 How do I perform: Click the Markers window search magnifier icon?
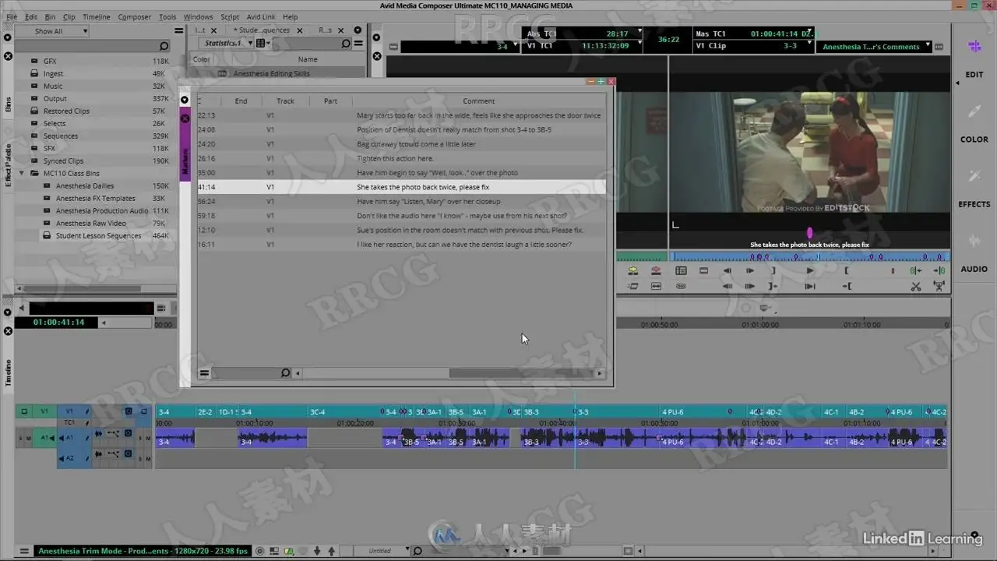(285, 373)
